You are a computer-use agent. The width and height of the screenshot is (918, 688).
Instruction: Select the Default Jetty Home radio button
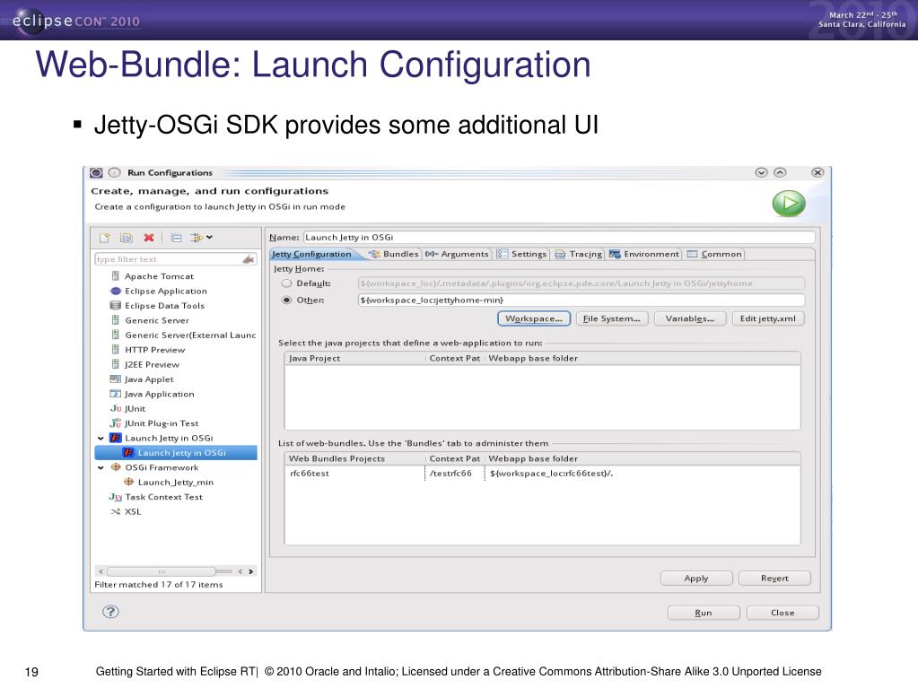click(287, 283)
